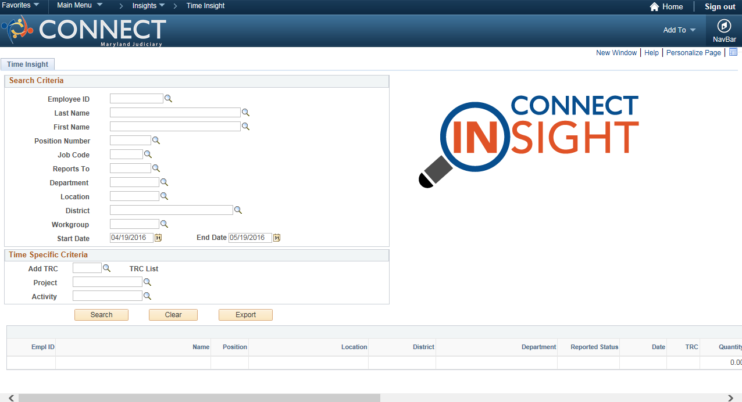
Task: Click into the Last Name field
Action: point(175,113)
